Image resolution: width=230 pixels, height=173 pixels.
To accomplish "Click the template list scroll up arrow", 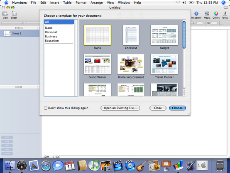I will coord(184,91).
